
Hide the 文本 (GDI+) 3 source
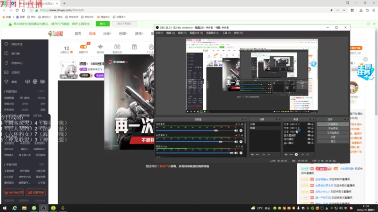click(309, 124)
